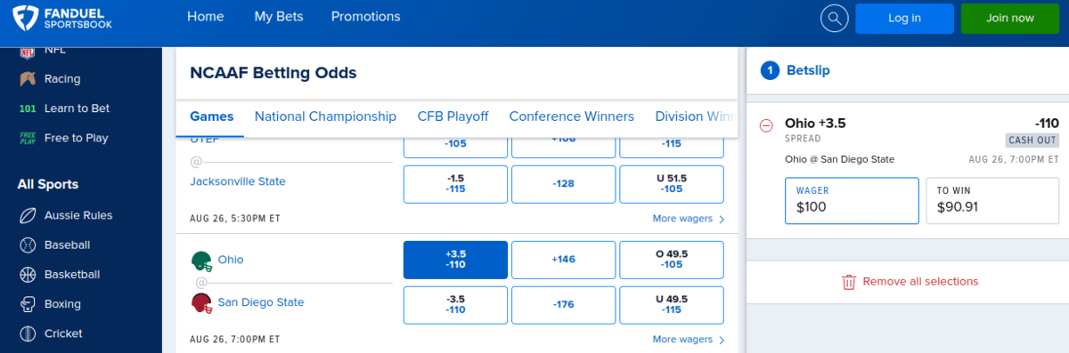The width and height of the screenshot is (1069, 353).
Task: Open Aussie Rules ball icon
Action: (x=27, y=215)
